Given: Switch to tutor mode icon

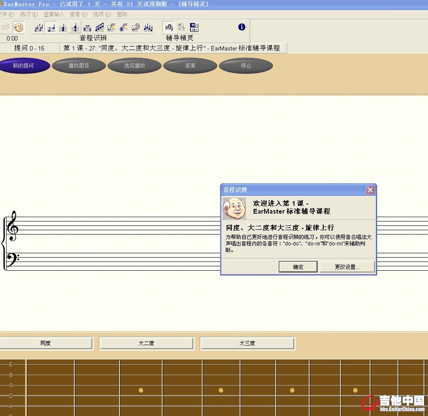Looking at the screenshot, I should (169, 27).
